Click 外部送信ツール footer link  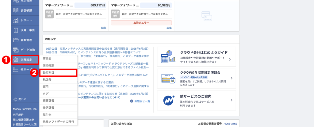pos(25,125)
